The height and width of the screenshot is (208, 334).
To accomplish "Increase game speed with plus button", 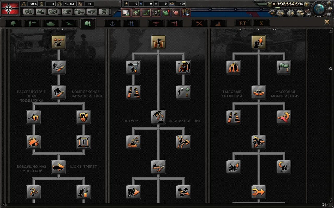I will 307,4.
